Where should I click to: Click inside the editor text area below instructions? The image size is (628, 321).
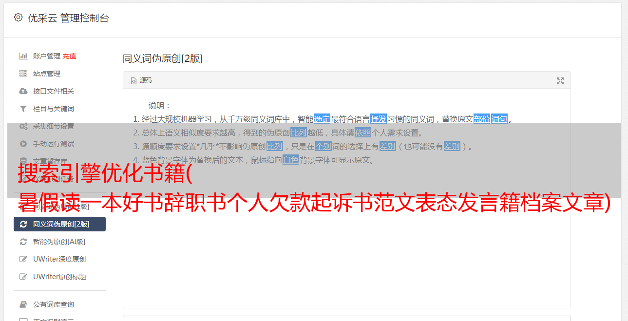click(346, 253)
